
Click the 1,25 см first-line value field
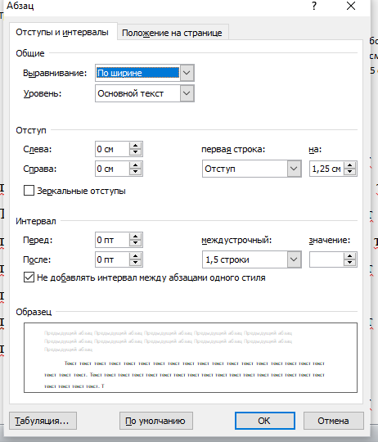coord(326,169)
